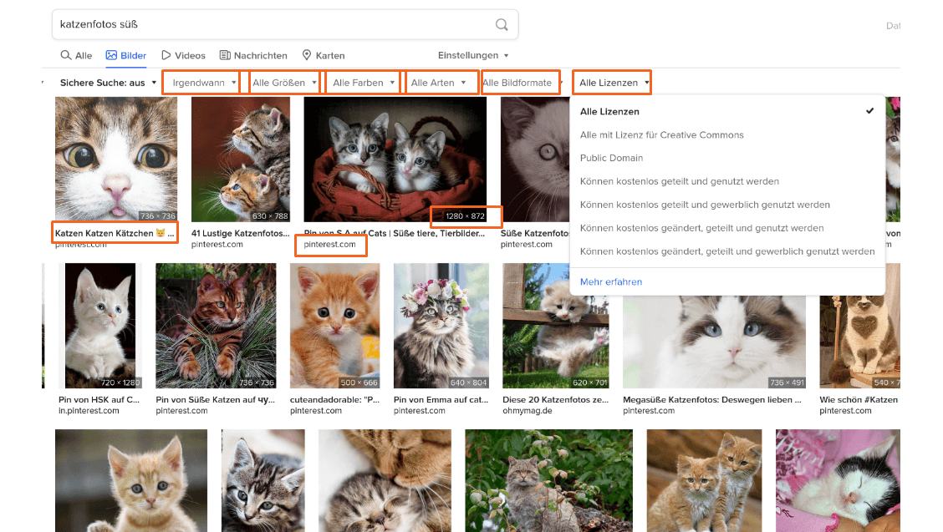Switch to the Videos tab
Screen dimensions: 943x532
183,56
